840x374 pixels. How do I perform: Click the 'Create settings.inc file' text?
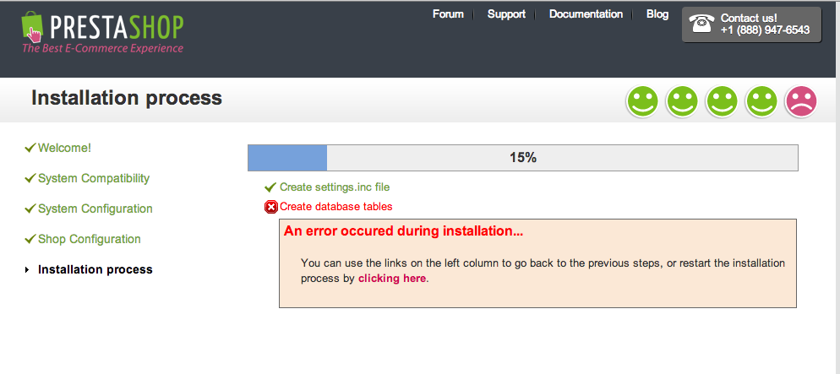335,187
